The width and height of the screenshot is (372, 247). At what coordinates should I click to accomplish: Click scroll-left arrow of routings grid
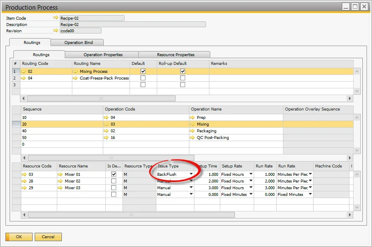click(23, 98)
